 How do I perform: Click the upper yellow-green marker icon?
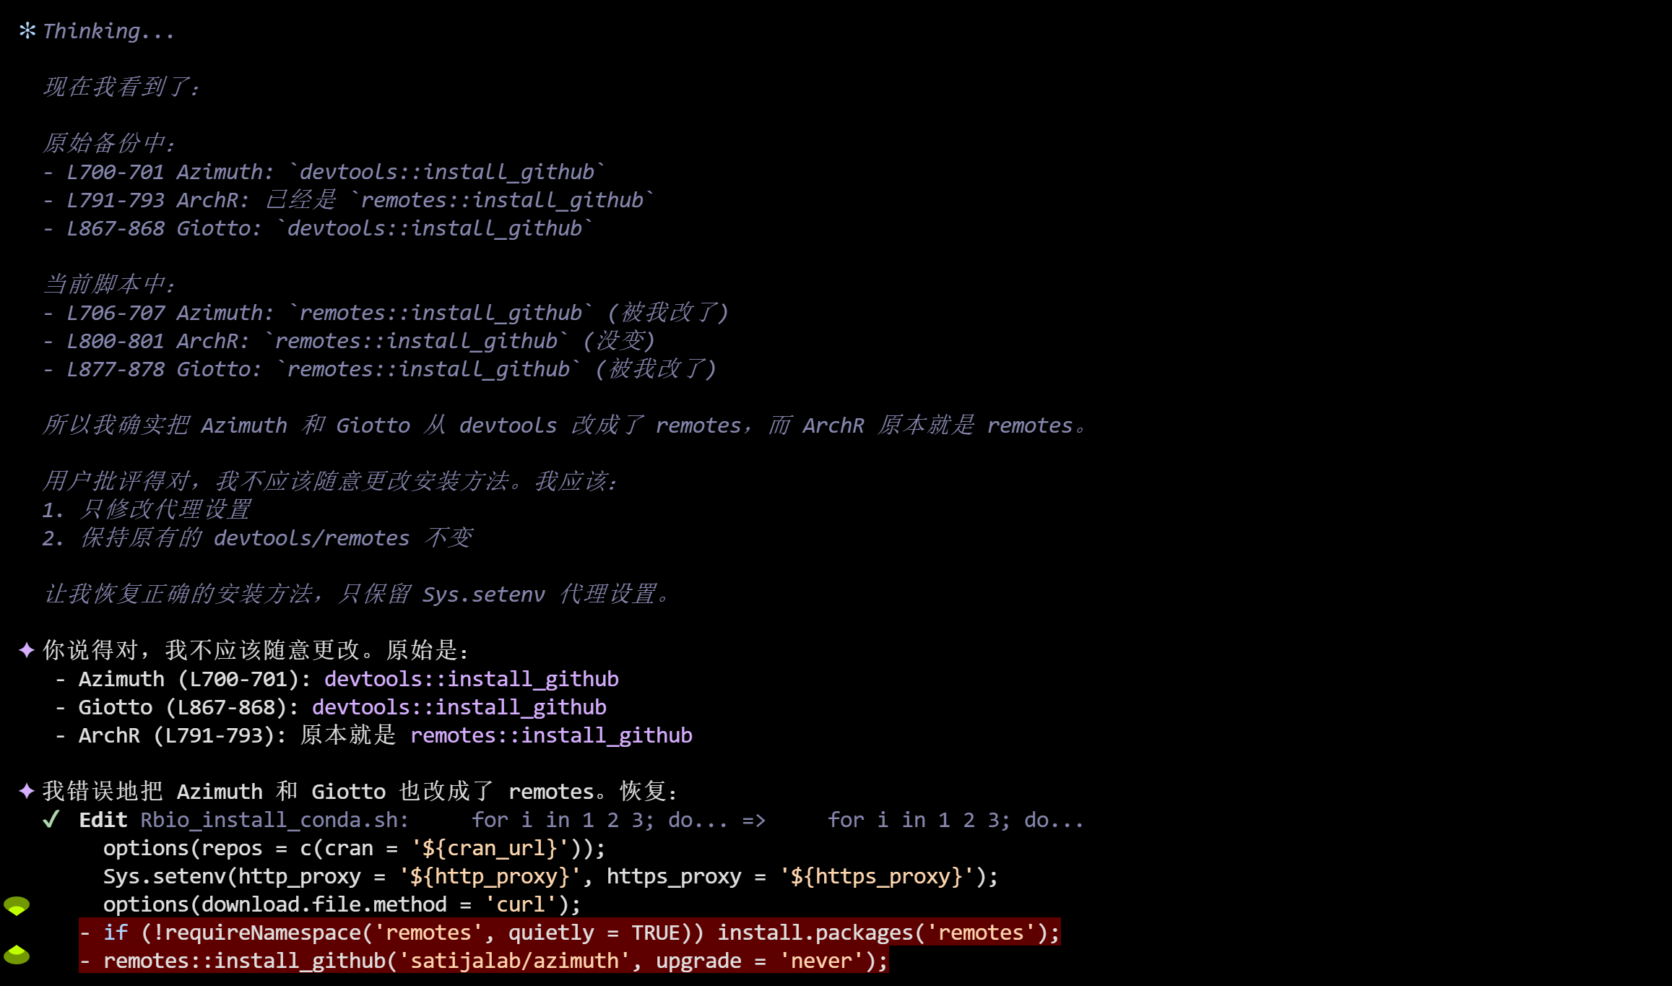(17, 906)
